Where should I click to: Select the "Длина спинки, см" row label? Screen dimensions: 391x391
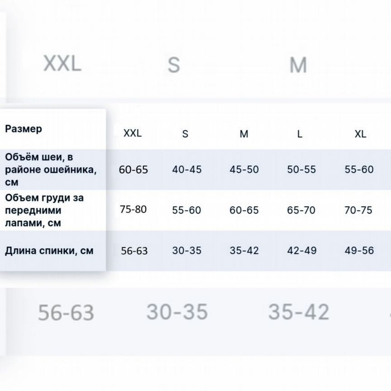(49, 251)
